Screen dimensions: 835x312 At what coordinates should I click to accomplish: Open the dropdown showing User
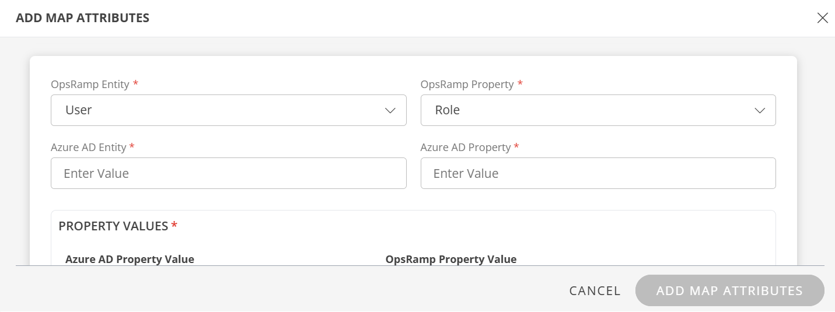pyautogui.click(x=228, y=110)
